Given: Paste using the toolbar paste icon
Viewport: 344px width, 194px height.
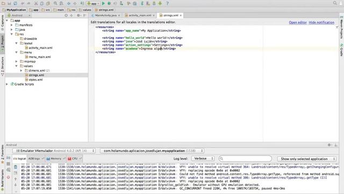Looking at the screenshot, I should pyautogui.click(x=48, y=3).
